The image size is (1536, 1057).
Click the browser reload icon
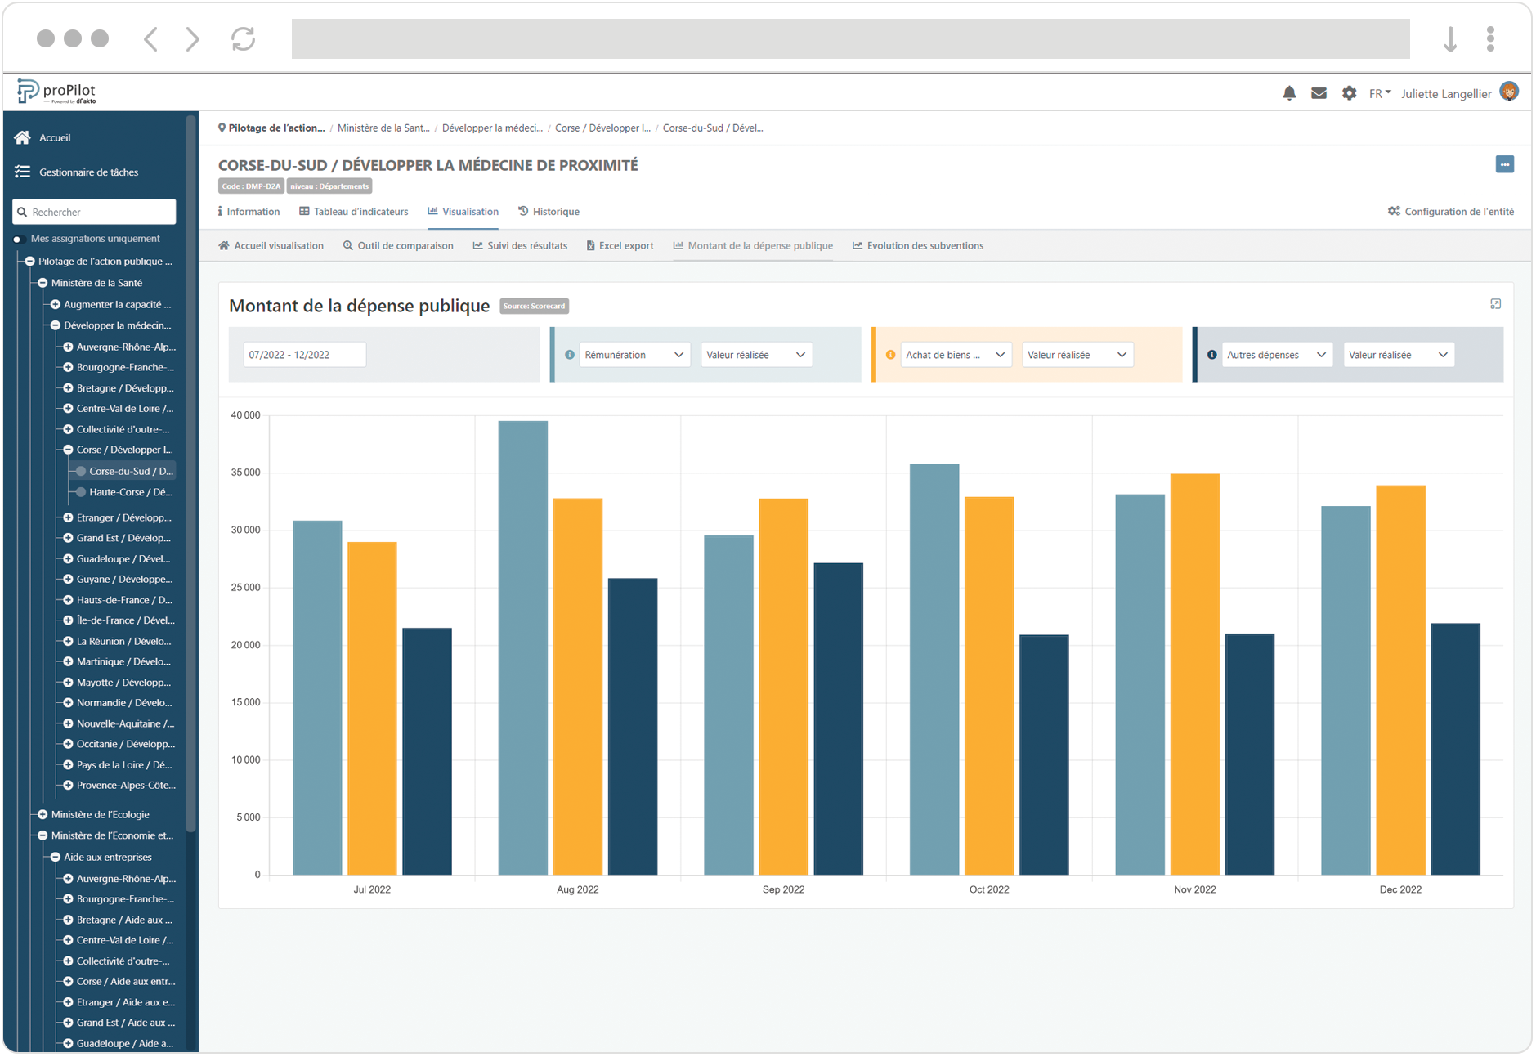point(243,38)
